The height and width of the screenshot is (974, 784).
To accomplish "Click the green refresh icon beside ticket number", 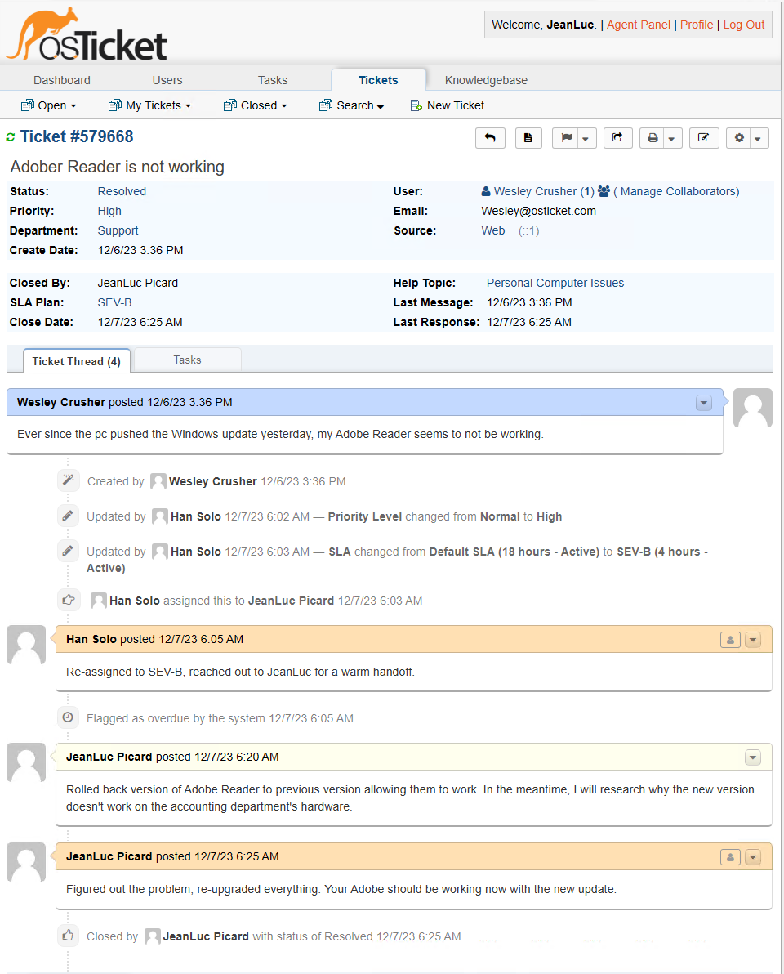I will [11, 137].
